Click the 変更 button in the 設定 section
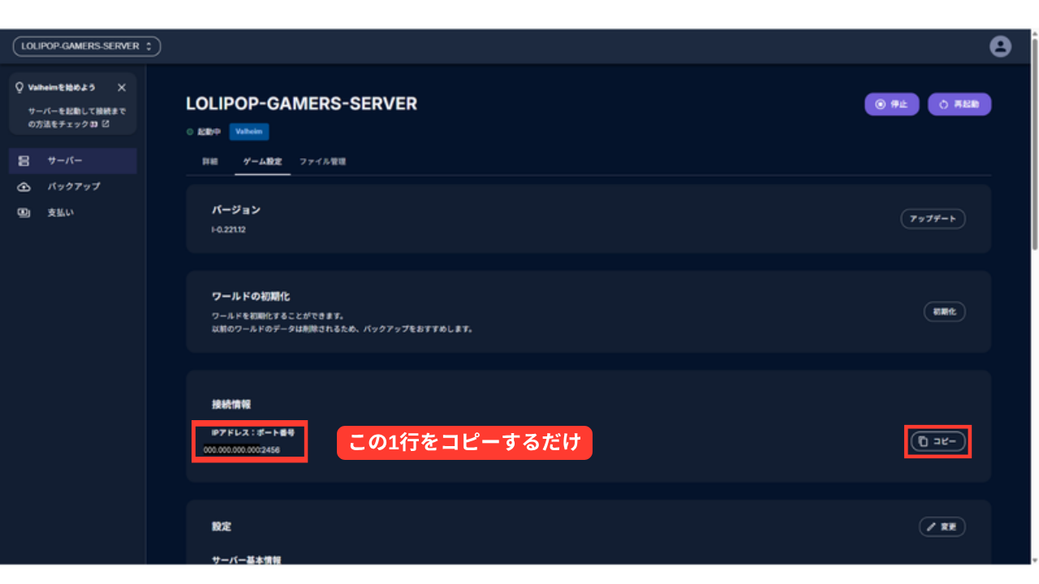1039x584 pixels. 942,526
